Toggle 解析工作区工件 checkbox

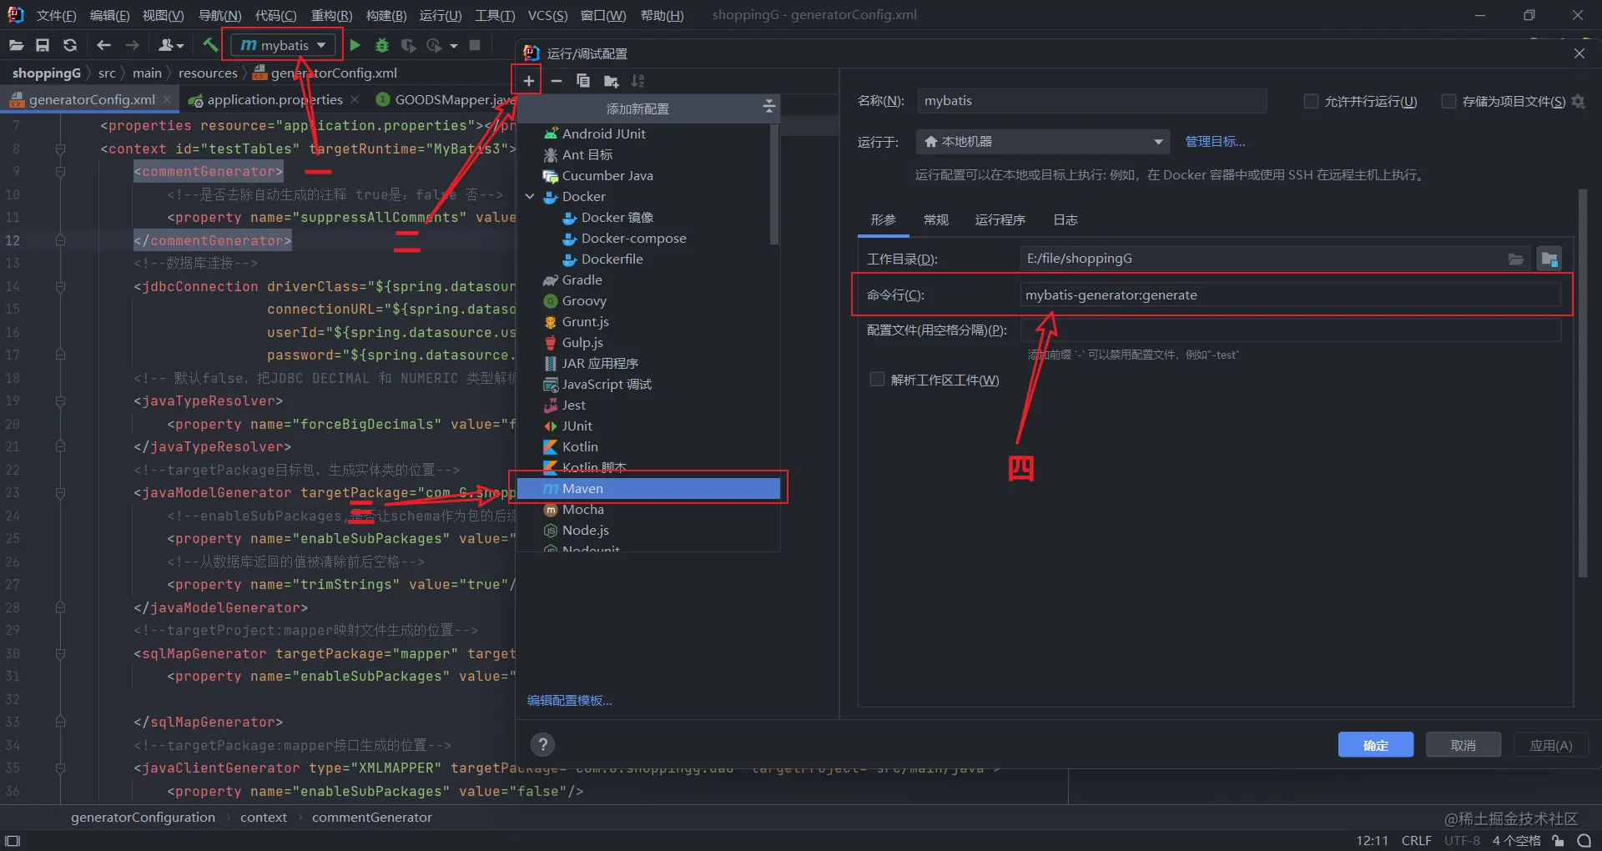coord(877,380)
